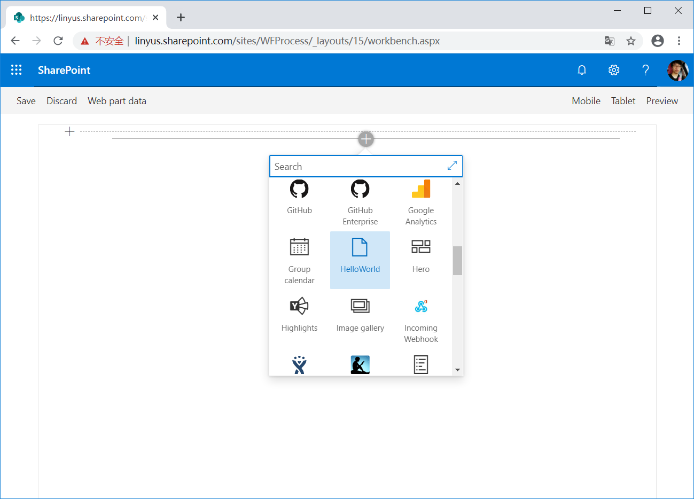Click the scrollbar up arrow in picker
The width and height of the screenshot is (694, 499).
tap(457, 183)
